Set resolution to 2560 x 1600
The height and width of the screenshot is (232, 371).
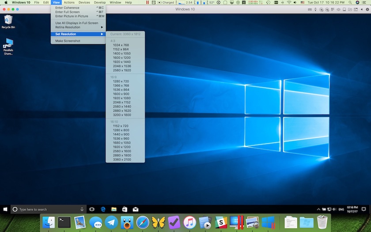(x=125, y=151)
